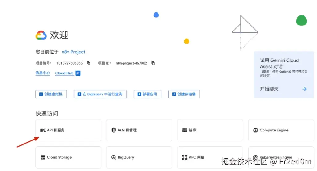Image resolution: width=317 pixels, height=171 pixels.
Task: Open the Cloud Storage card
Action: click(68, 157)
